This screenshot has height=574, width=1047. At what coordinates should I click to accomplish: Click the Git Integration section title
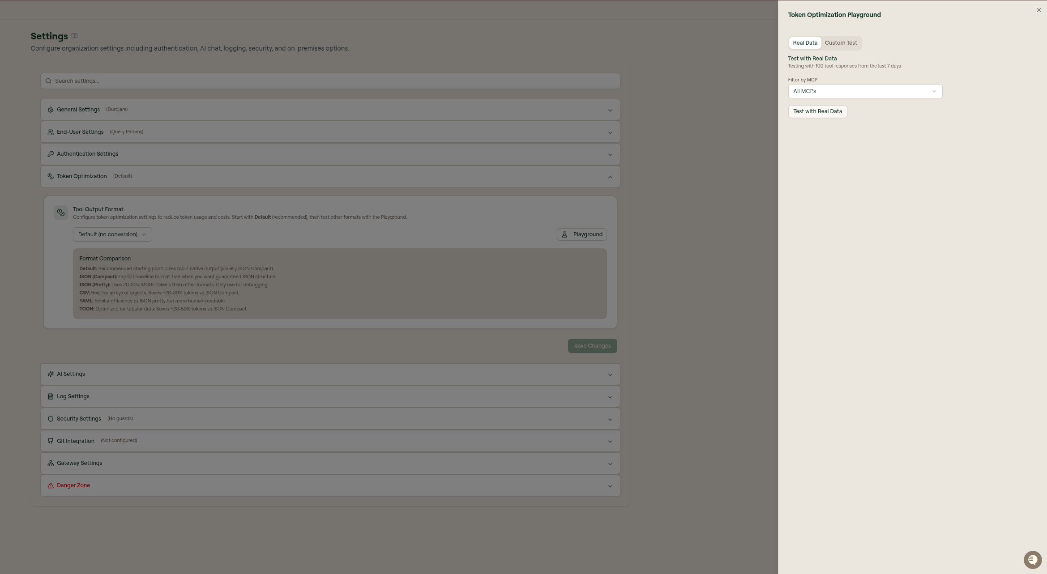pos(76,441)
